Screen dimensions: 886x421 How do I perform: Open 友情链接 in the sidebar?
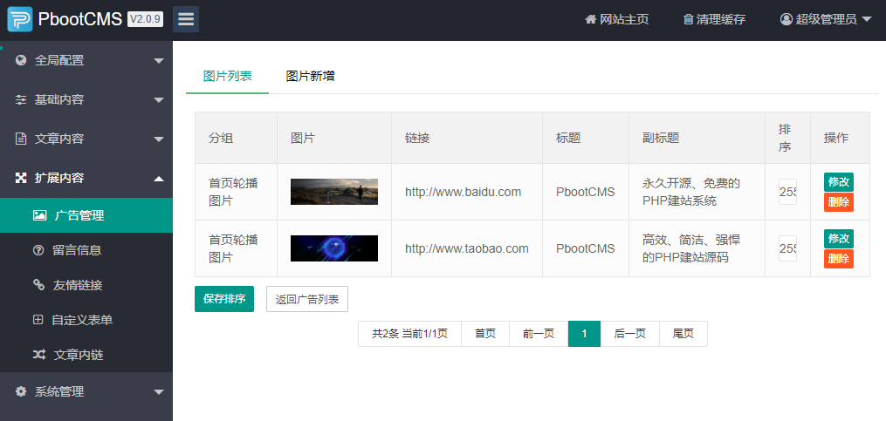[x=86, y=285]
